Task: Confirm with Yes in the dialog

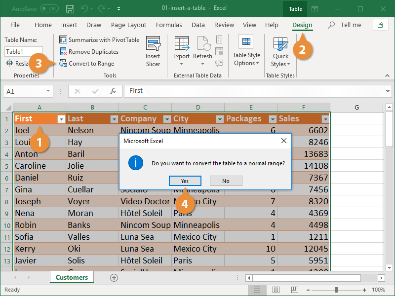Action: pos(185,181)
